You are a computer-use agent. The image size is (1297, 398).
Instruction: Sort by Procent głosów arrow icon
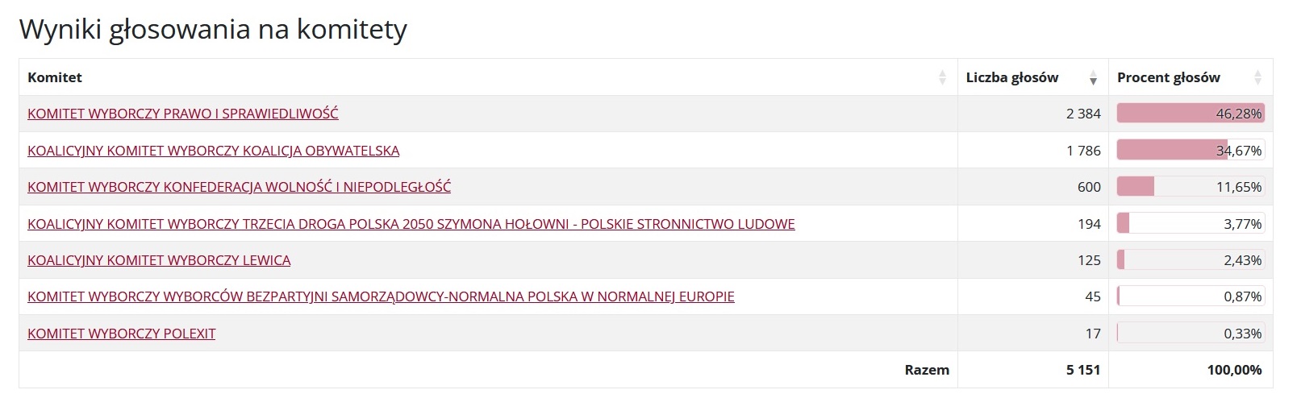click(1257, 77)
